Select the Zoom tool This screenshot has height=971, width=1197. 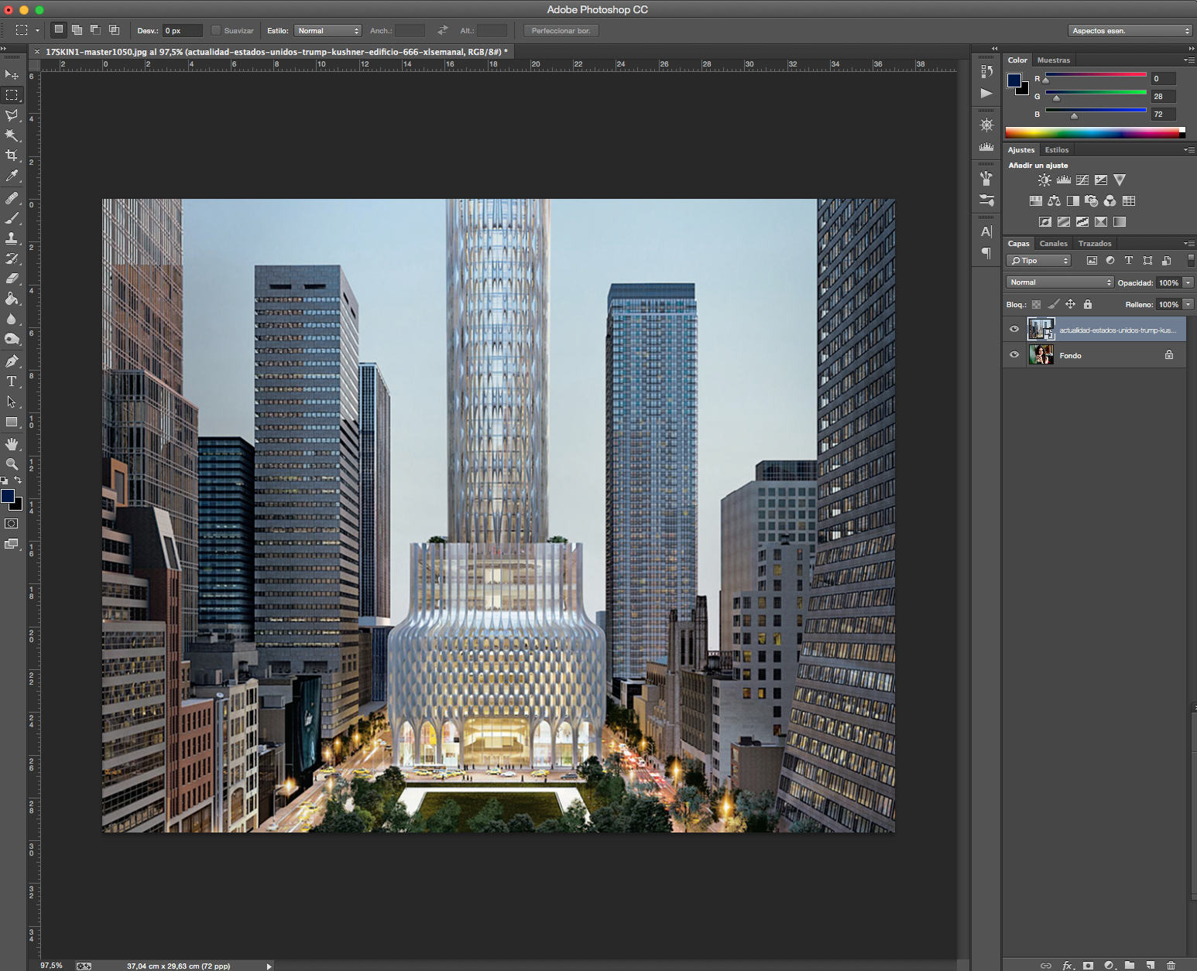(12, 464)
